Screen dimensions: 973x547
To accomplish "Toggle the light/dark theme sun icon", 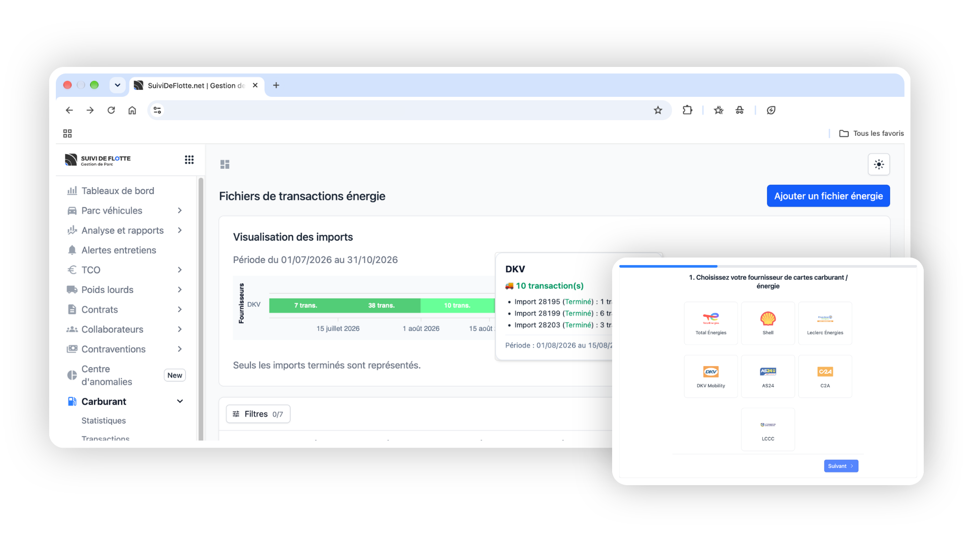I will tap(879, 164).
